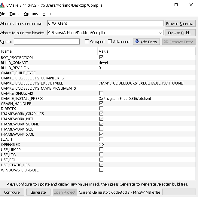Screen dimensions: 198x197
Task: Toggle the CRASH_HANDLER checkbox
Action: coord(101,103)
